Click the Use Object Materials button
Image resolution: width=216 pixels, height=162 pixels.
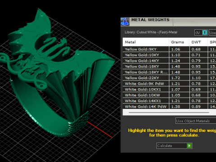196,121
